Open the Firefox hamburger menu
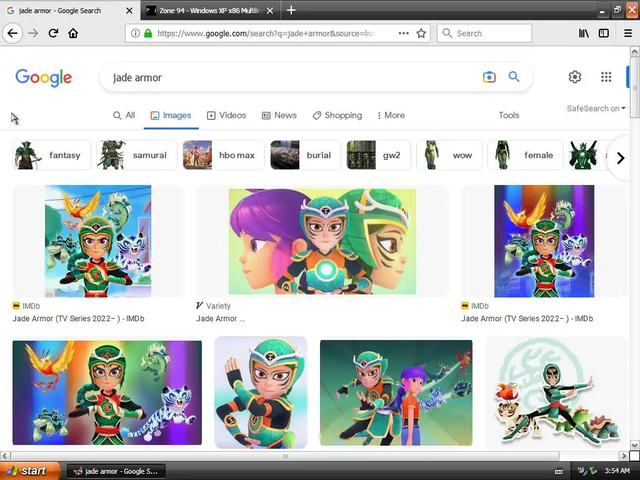This screenshot has height=480, width=640. 628,33
